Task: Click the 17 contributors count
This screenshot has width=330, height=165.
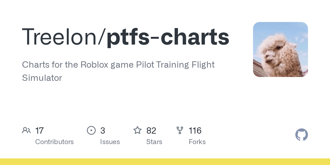Action: 40,130
